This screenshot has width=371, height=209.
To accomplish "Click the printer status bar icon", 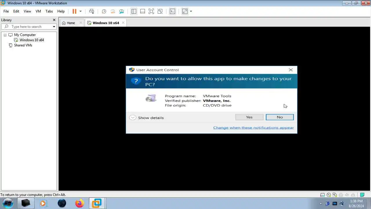I will click(341, 195).
